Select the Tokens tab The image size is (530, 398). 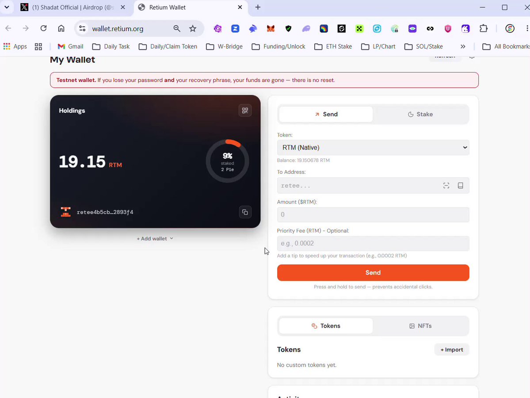coord(326,326)
